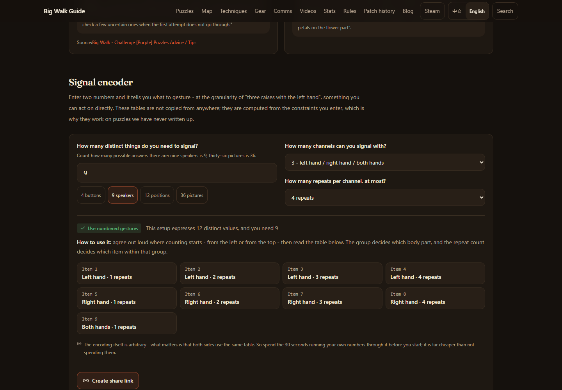The image size is (562, 390).
Task: Choose the 12 positions preset
Action: [x=157, y=195]
